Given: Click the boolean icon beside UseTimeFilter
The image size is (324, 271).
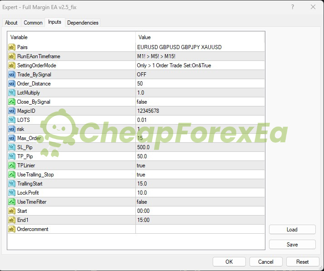Looking at the screenshot, I should (12, 202).
